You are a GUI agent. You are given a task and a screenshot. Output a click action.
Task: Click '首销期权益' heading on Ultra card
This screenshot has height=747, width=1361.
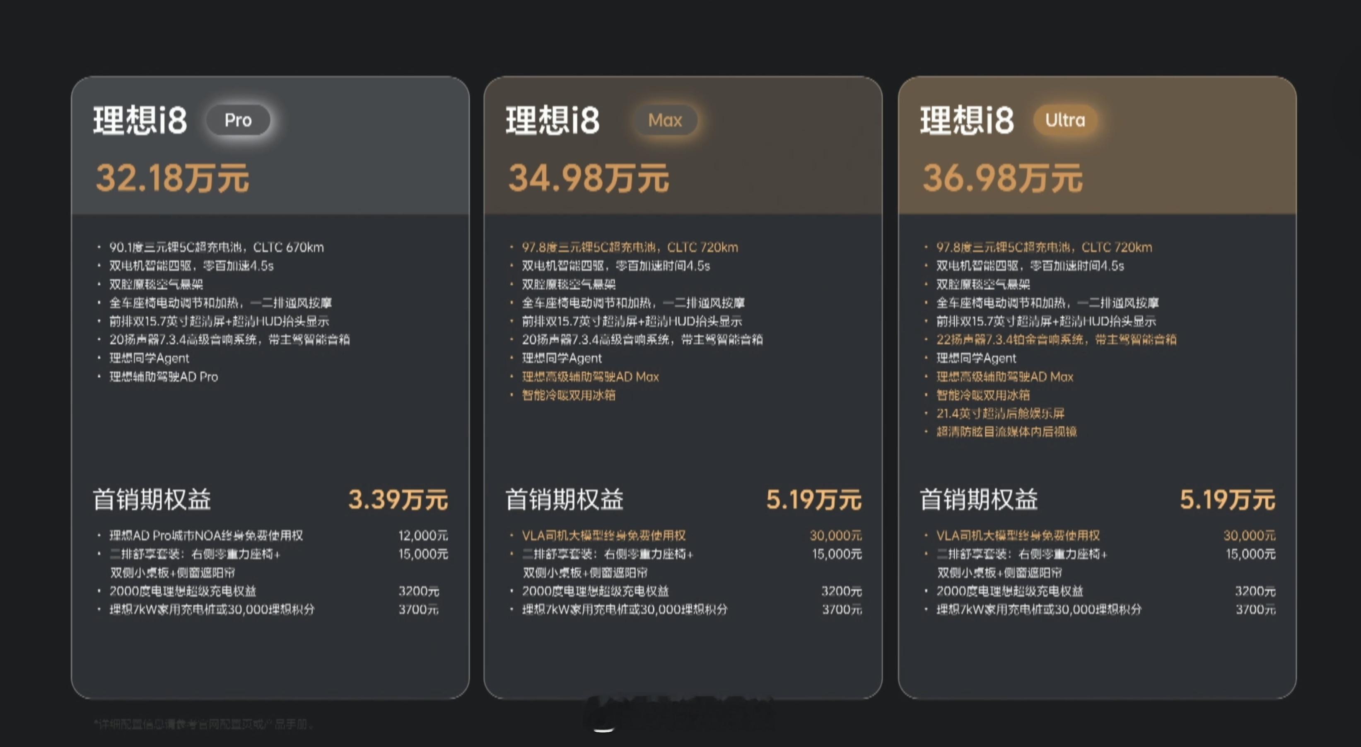[x=978, y=500]
